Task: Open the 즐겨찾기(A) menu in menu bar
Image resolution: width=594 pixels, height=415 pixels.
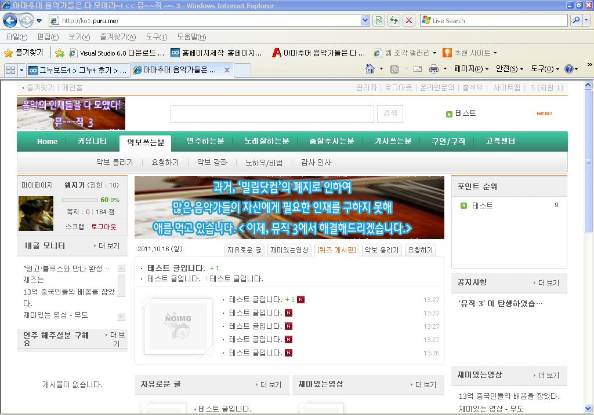Action: (x=117, y=37)
